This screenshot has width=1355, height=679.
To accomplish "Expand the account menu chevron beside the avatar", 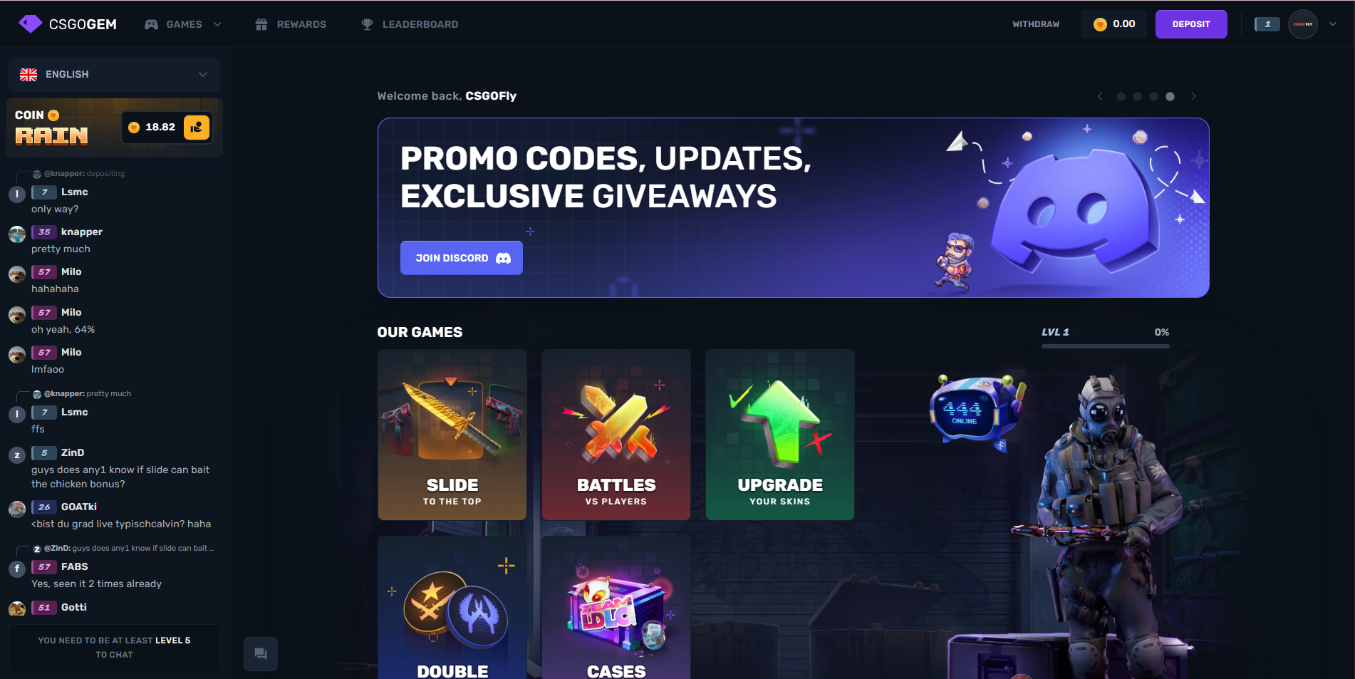I will 1333,24.
